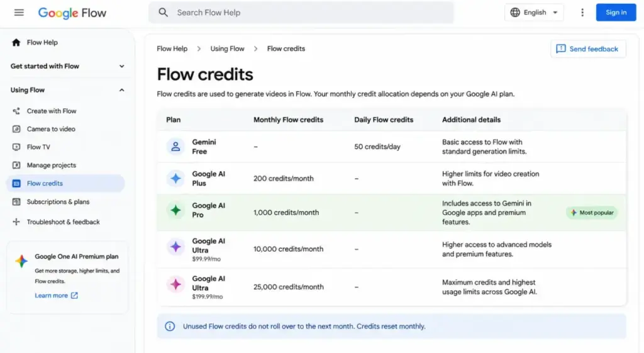Click the 10,000 credits/month cell
The height and width of the screenshot is (353, 644).
pyautogui.click(x=288, y=249)
